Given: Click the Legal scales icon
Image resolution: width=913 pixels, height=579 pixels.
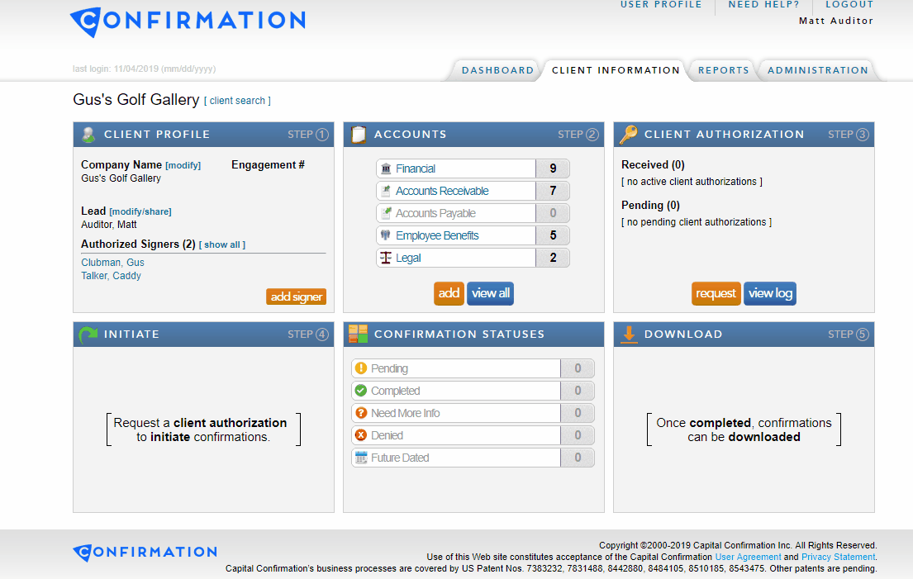Looking at the screenshot, I should point(385,258).
